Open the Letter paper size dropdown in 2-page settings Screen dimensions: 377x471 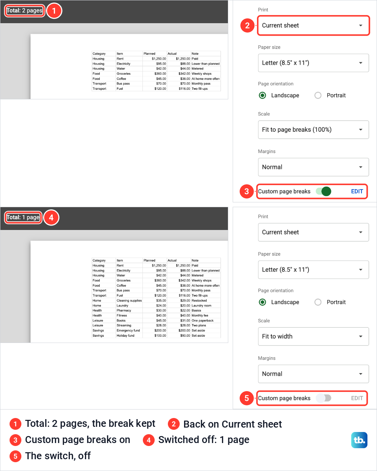tap(313, 63)
